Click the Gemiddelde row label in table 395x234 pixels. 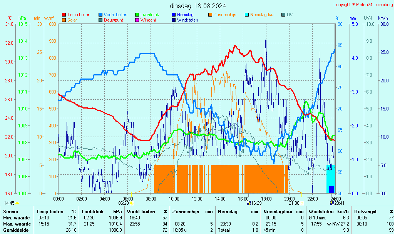click(x=17, y=230)
